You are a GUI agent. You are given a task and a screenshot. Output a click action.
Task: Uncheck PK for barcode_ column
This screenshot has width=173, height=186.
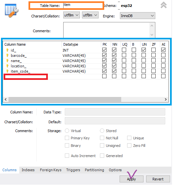click(104, 55)
